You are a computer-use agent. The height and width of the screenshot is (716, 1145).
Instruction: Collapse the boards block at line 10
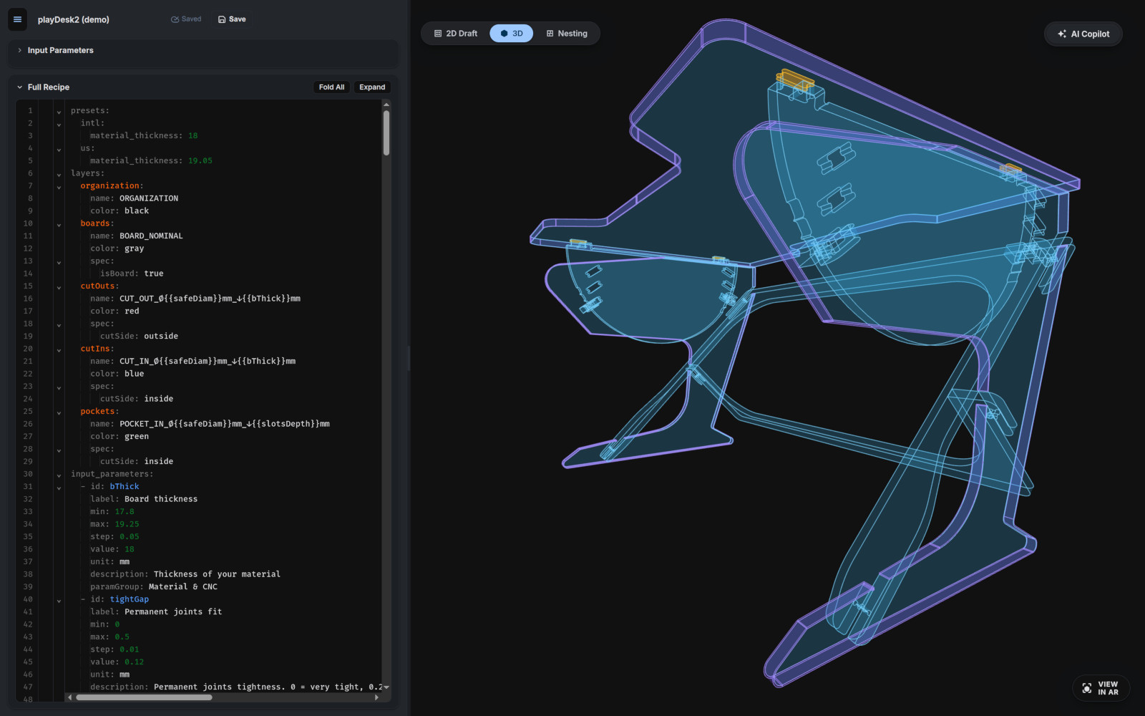pos(59,224)
